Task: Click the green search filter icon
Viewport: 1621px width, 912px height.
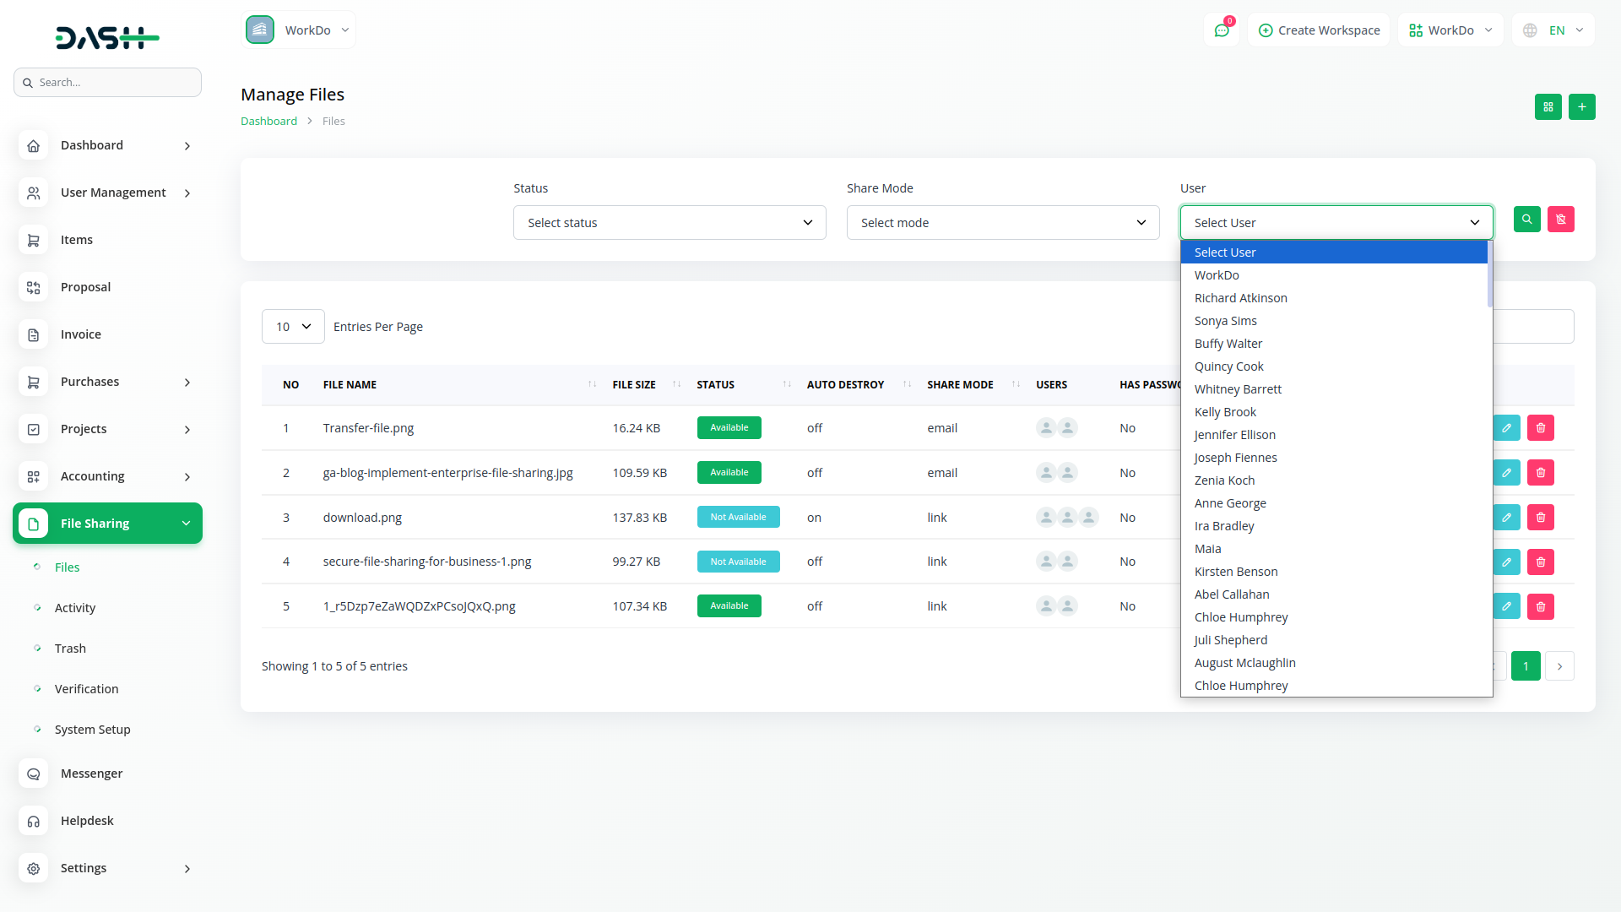Action: click(x=1526, y=220)
